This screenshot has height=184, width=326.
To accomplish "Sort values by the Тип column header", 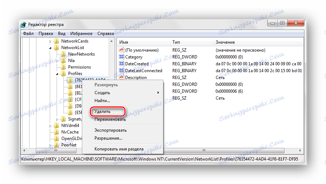I will point(192,42).
